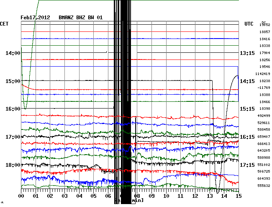Image resolution: width=272 pixels, height=207 pixels.
Task: Pick the DC offset value 1142419
Action: point(263,74)
